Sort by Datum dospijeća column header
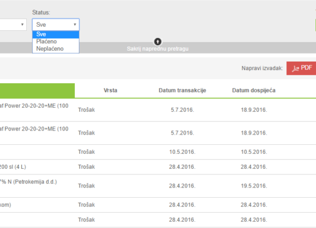 point(254,90)
